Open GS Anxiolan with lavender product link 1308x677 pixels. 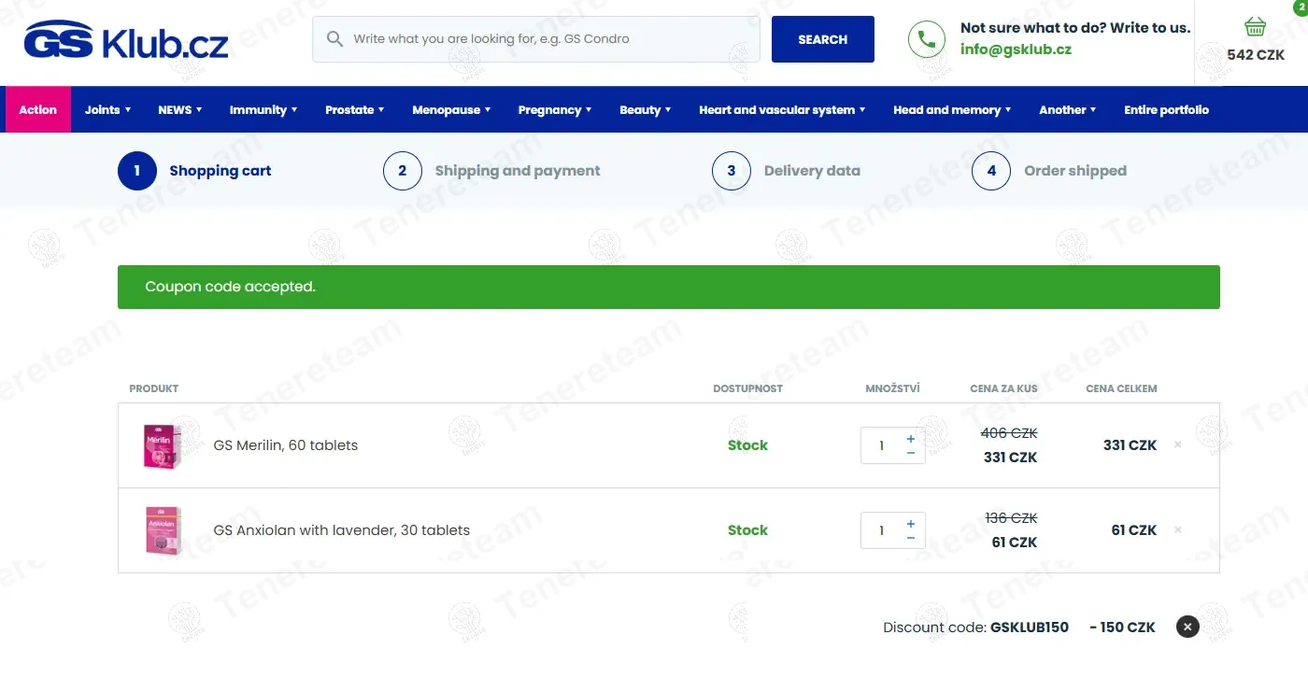tap(342, 530)
